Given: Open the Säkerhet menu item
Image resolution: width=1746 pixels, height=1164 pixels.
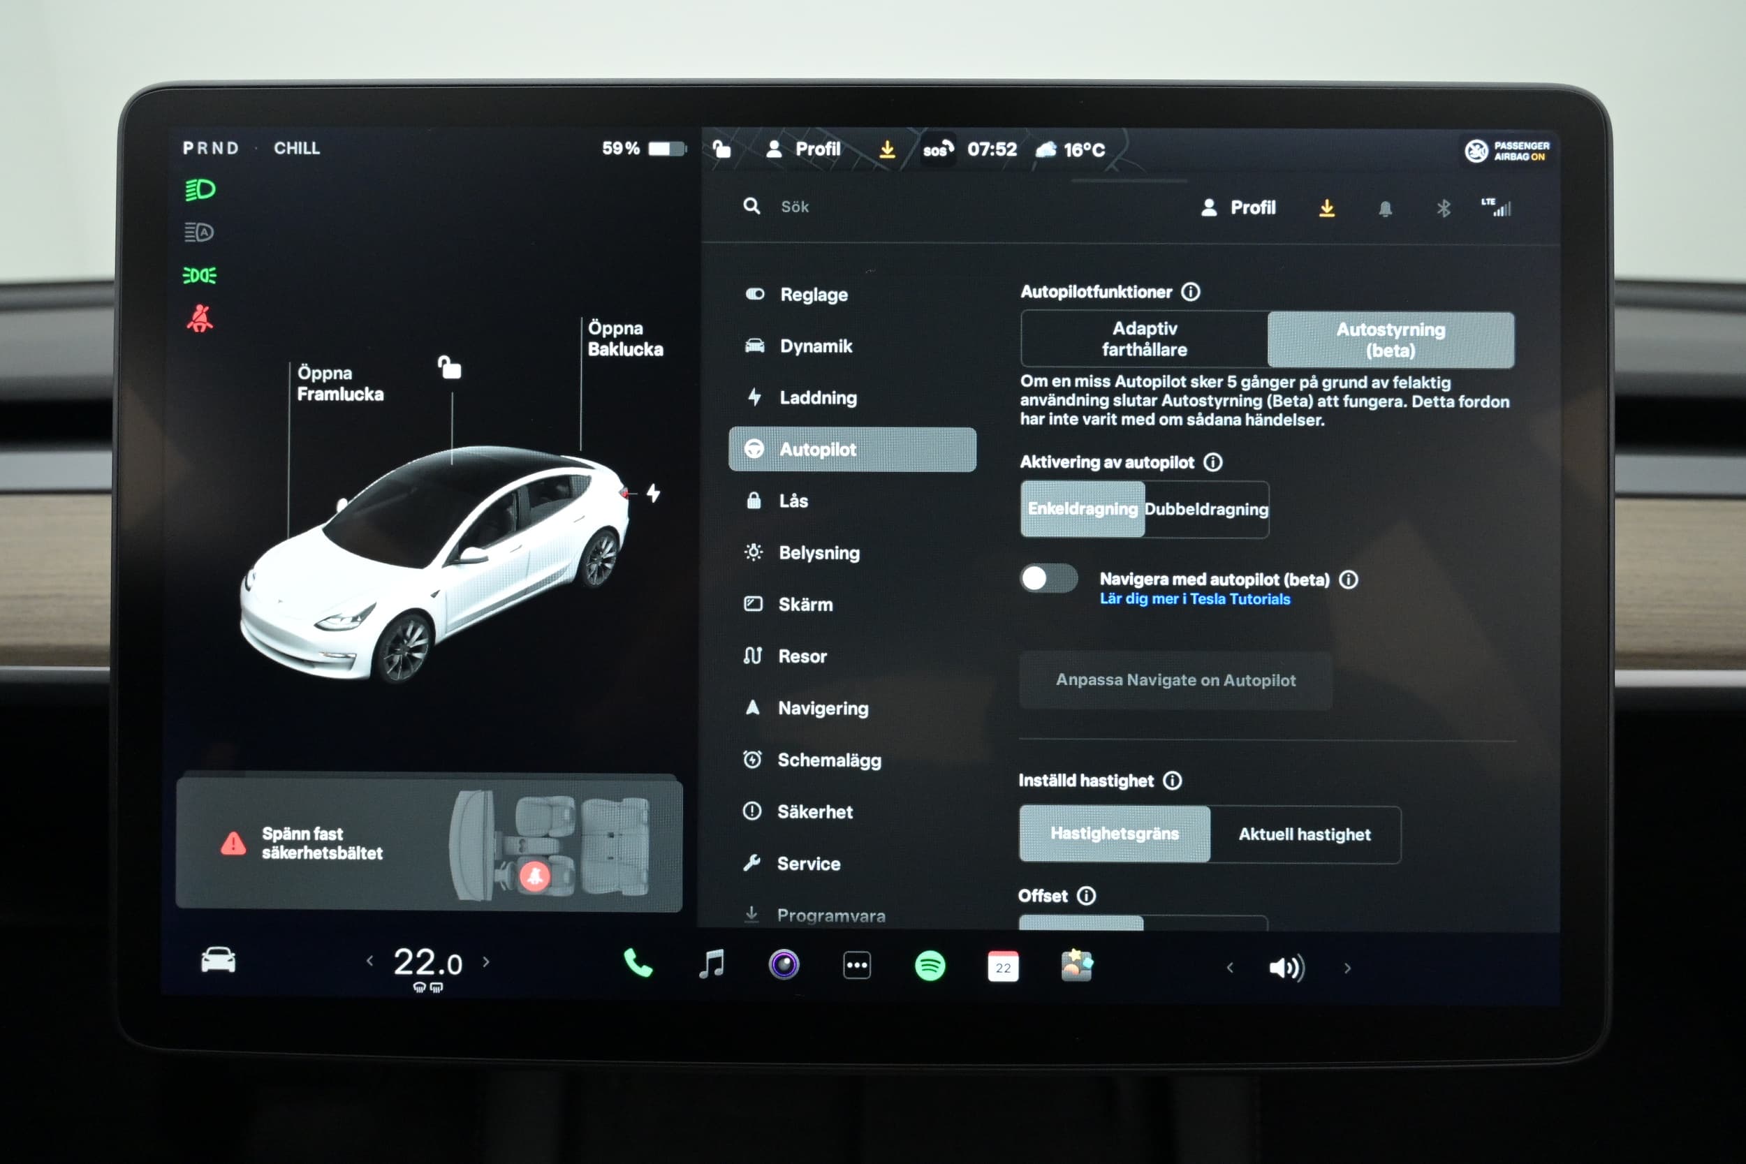Looking at the screenshot, I should (814, 812).
